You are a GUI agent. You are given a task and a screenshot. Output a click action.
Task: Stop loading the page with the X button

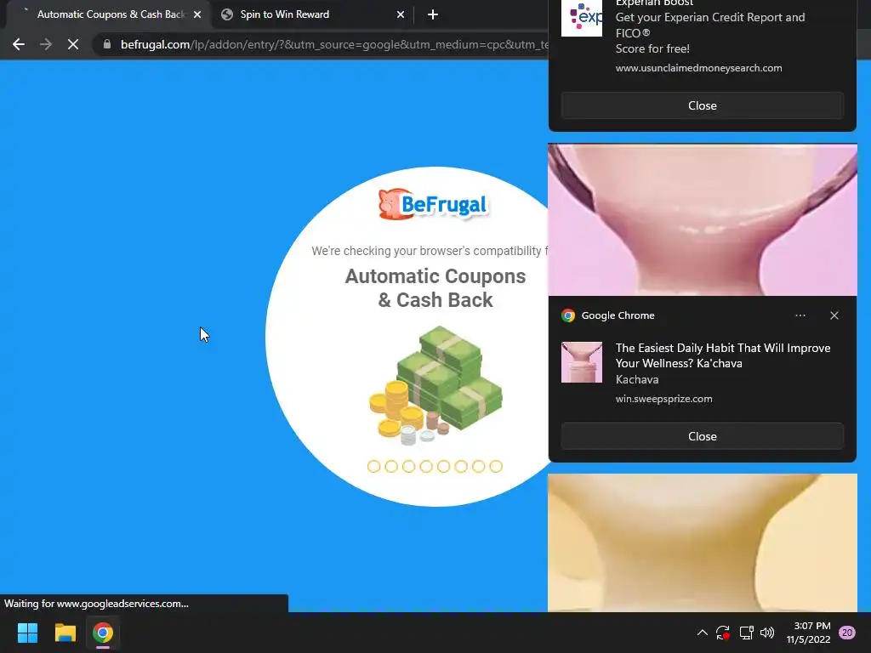pos(73,44)
